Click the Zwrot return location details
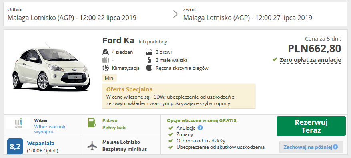 248,14
